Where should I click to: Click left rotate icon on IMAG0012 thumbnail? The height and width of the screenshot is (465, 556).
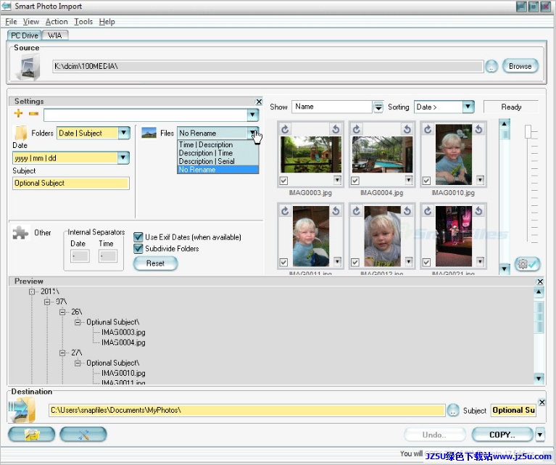[x=357, y=211]
